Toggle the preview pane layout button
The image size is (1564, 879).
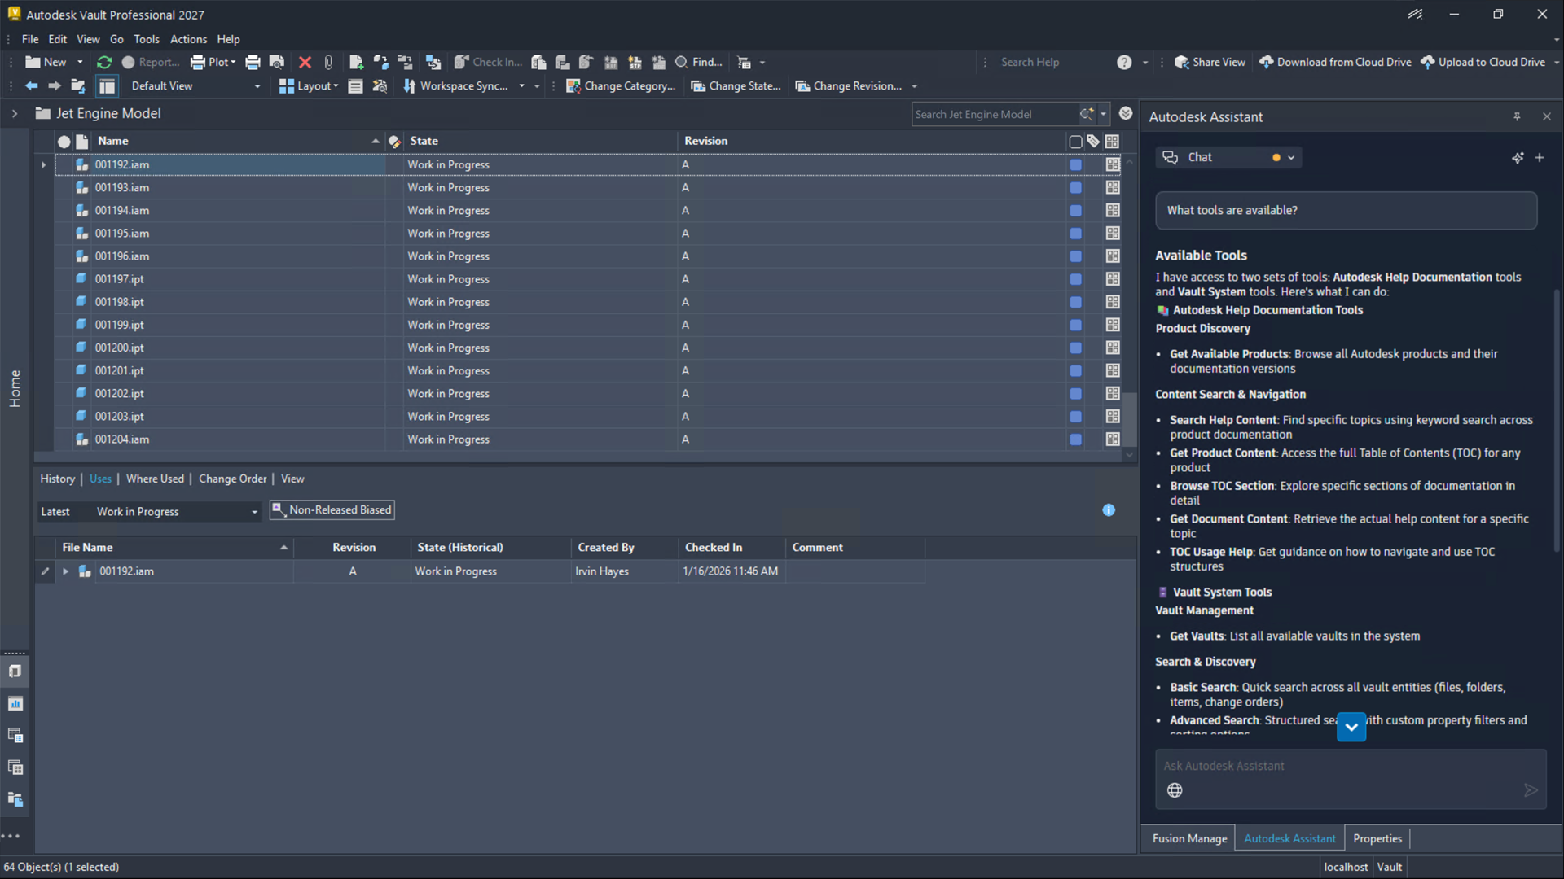point(107,86)
